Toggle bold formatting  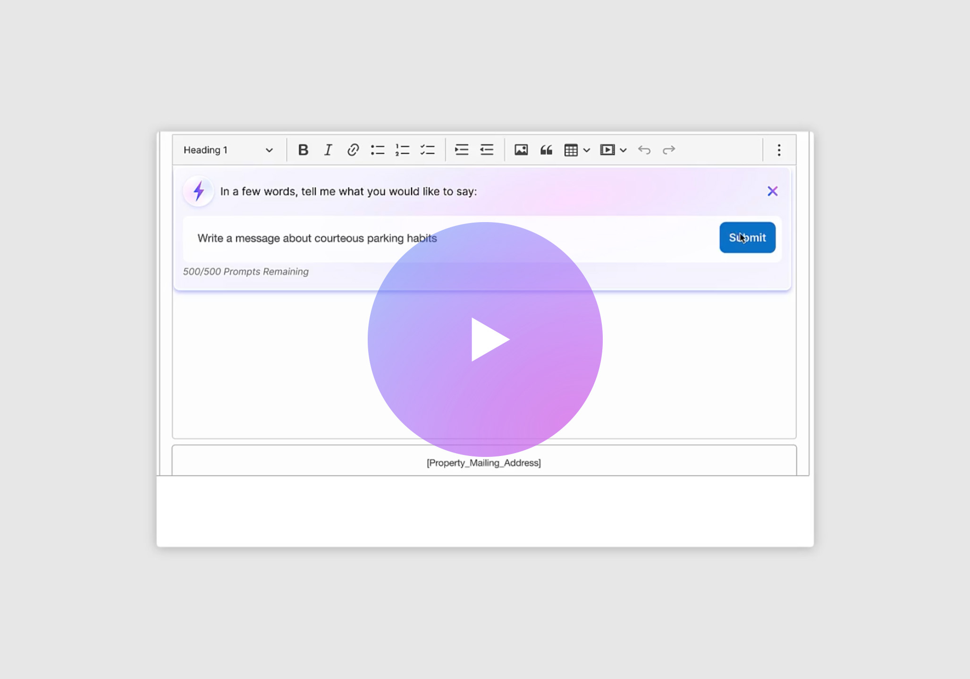point(303,150)
